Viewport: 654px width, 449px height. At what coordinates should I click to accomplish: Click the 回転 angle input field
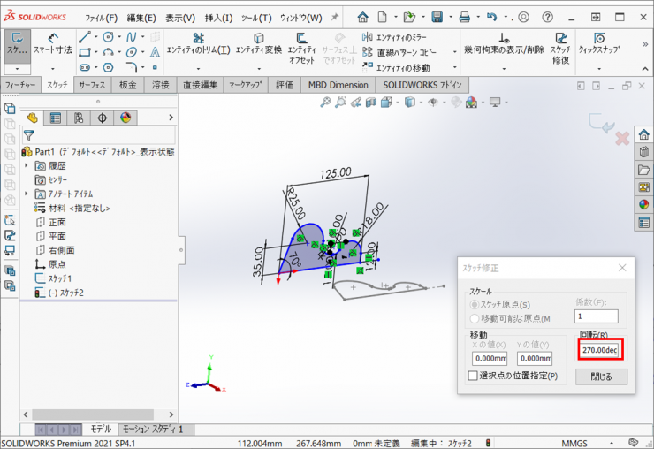click(600, 350)
